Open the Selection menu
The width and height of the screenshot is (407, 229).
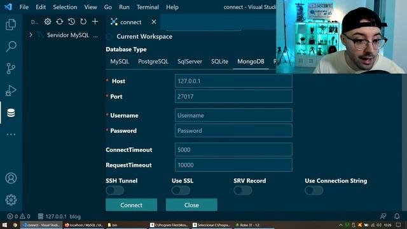pyautogui.click(x=65, y=7)
